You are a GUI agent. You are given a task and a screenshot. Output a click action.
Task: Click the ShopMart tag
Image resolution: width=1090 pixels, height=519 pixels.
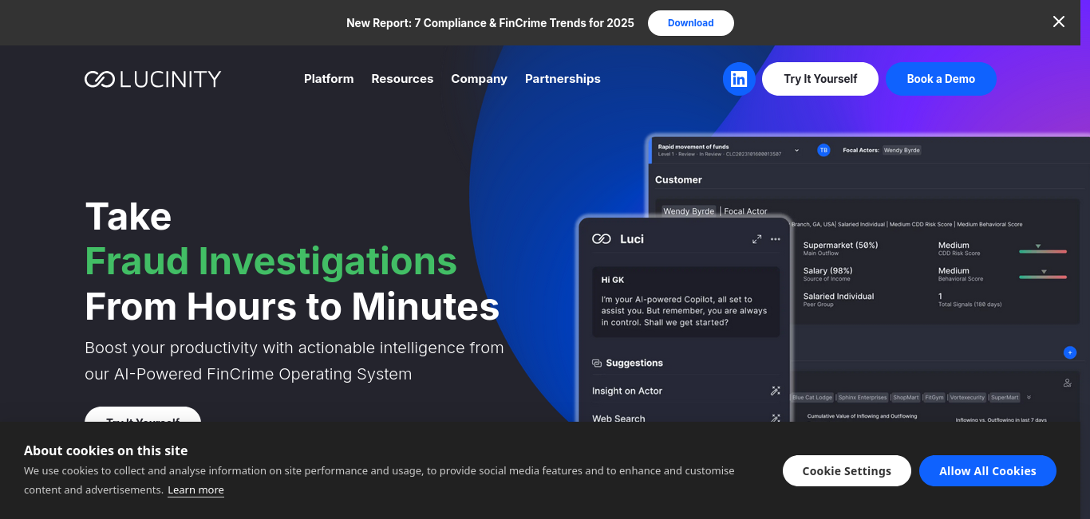click(906, 397)
